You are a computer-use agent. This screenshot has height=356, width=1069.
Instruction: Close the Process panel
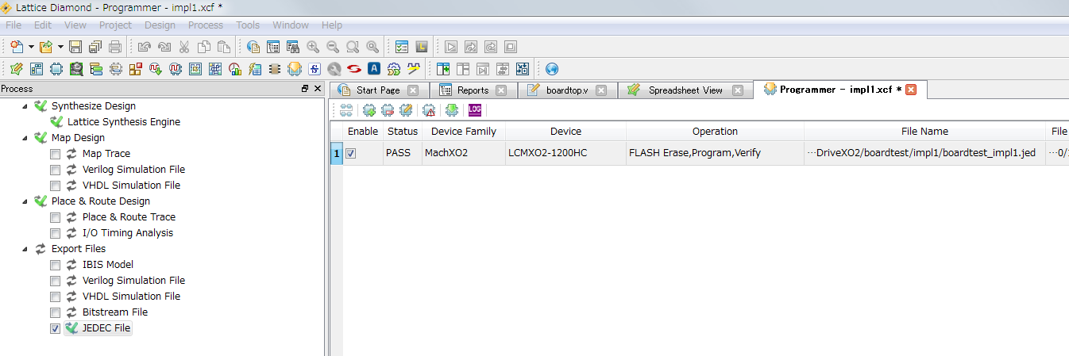coord(318,89)
